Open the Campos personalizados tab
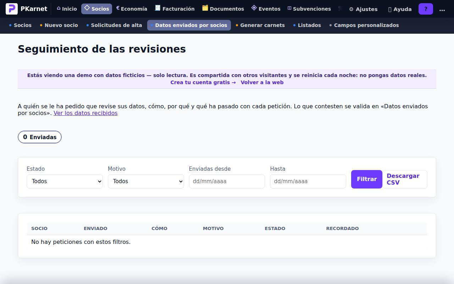Image resolution: width=454 pixels, height=284 pixels. 364,25
